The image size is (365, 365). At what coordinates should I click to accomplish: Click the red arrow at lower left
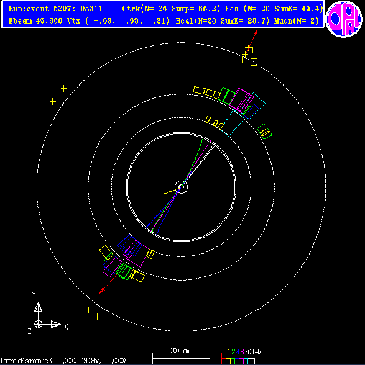[x=108, y=283]
